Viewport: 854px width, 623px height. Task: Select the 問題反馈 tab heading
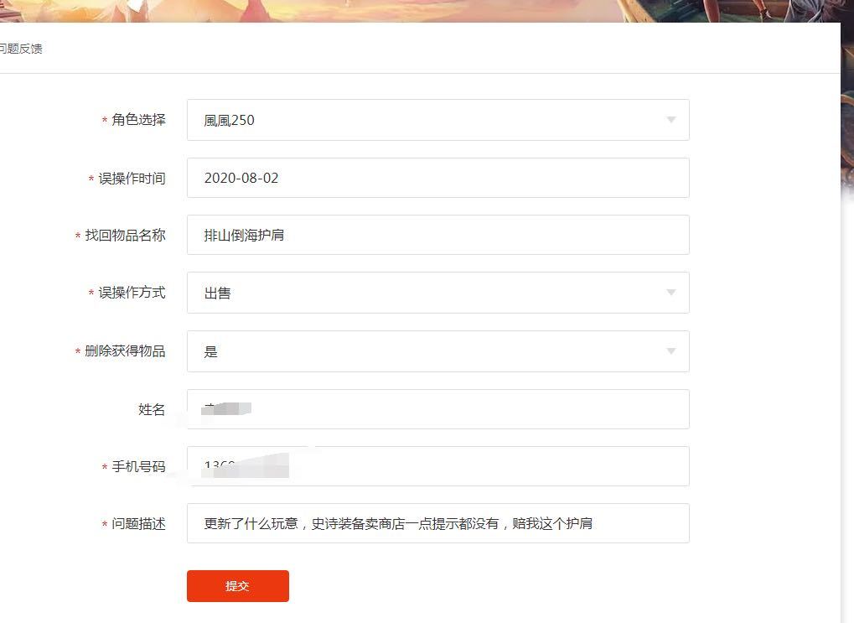point(21,49)
